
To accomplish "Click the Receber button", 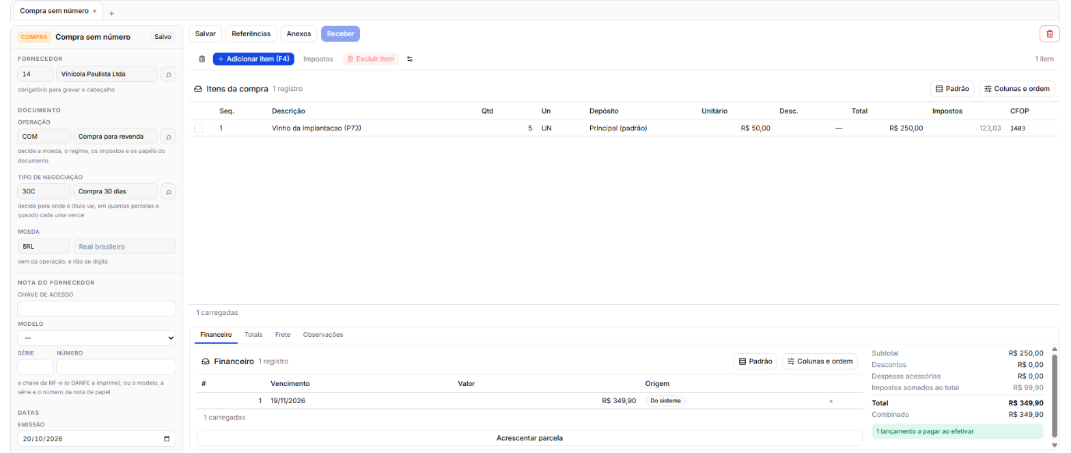I will [x=340, y=33].
